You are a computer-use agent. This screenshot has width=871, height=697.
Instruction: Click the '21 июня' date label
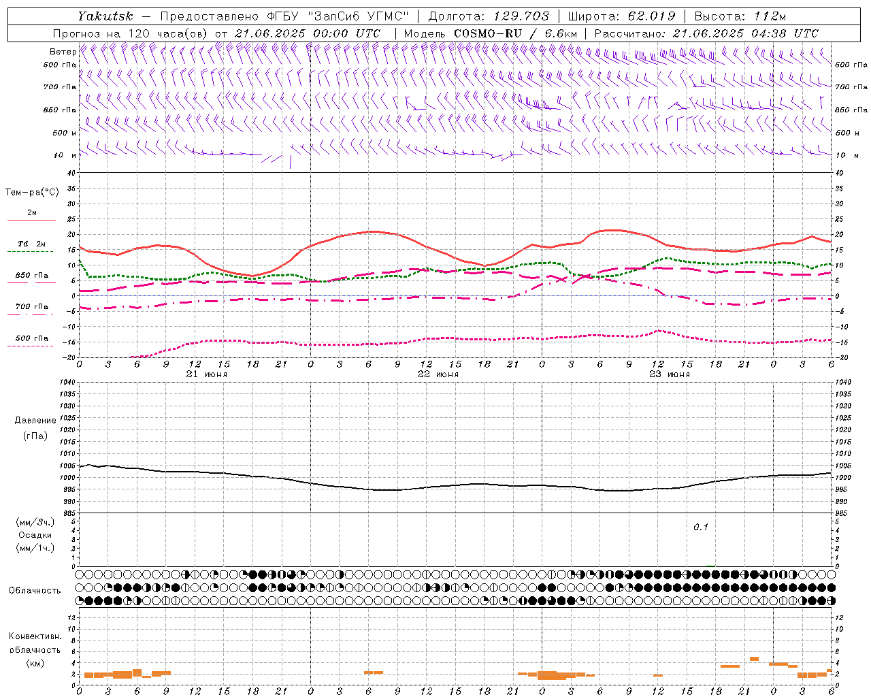pos(207,374)
